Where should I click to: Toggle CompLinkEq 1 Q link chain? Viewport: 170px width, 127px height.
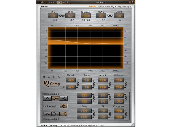click(110, 98)
